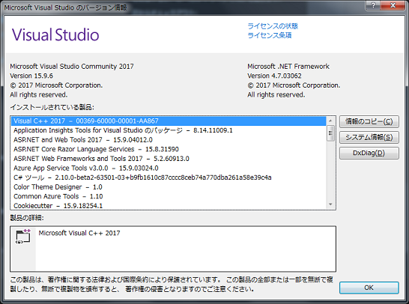Close the version info dialog
The height and width of the screenshot is (304, 409).
(393, 5)
